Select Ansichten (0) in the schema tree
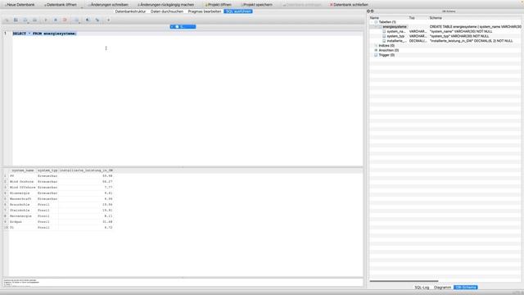This screenshot has width=524, height=295. click(389, 50)
